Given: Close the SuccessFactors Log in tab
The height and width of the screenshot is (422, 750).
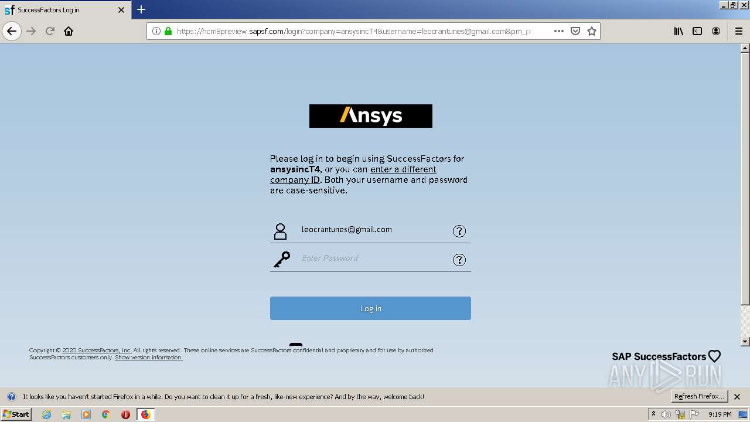Looking at the screenshot, I should 121,10.
